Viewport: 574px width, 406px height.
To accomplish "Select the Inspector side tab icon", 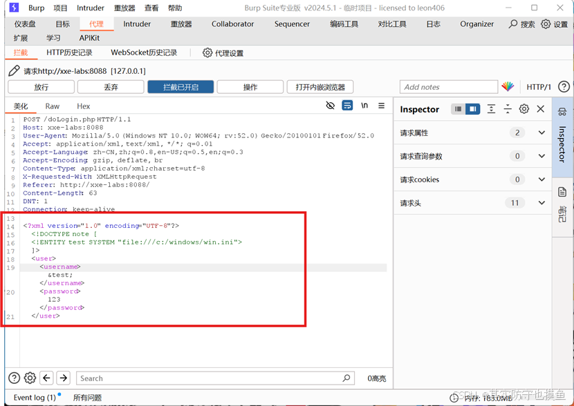I will [x=562, y=112].
